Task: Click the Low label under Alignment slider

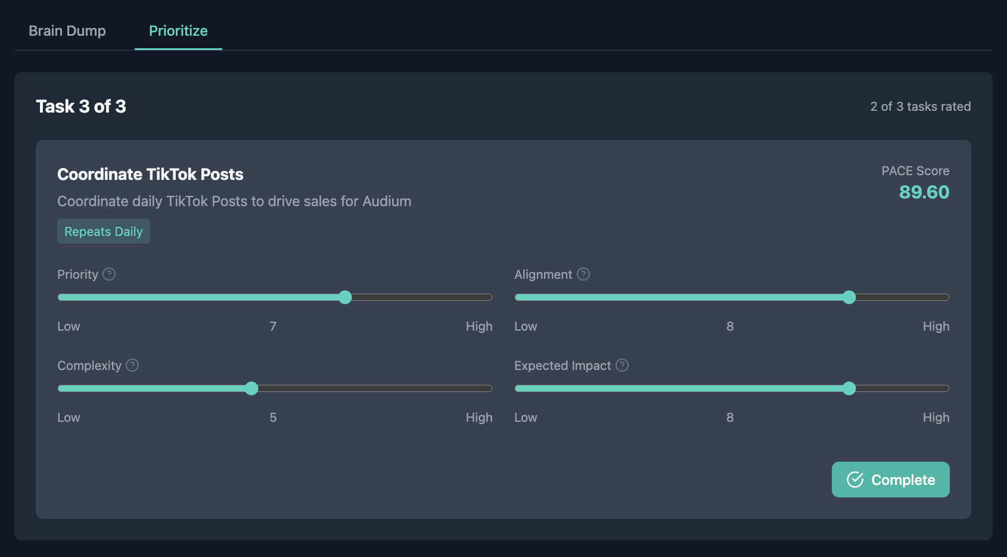Action: (526, 326)
